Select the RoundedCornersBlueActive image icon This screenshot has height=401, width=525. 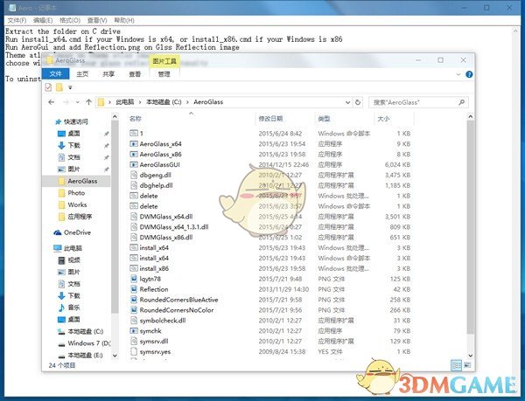click(x=134, y=300)
